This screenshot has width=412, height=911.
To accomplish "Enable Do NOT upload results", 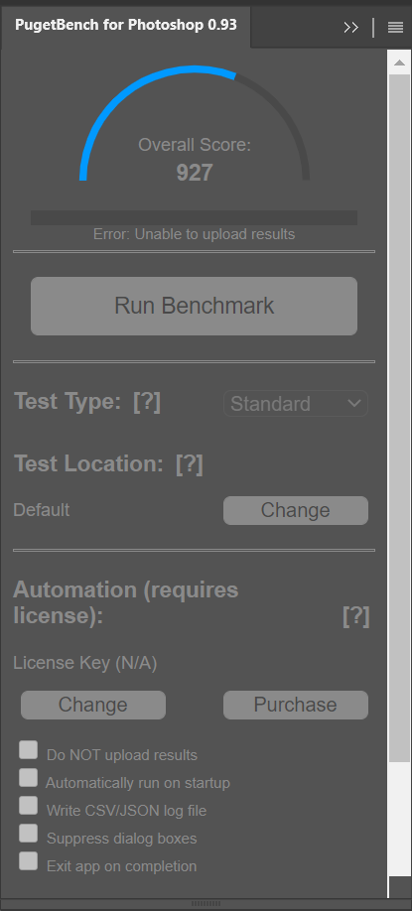I will [28, 749].
